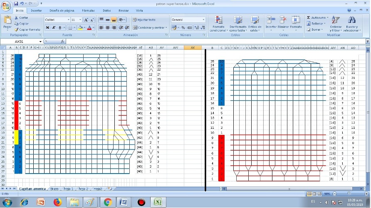Decrease font size with the small A icon

[92, 20]
